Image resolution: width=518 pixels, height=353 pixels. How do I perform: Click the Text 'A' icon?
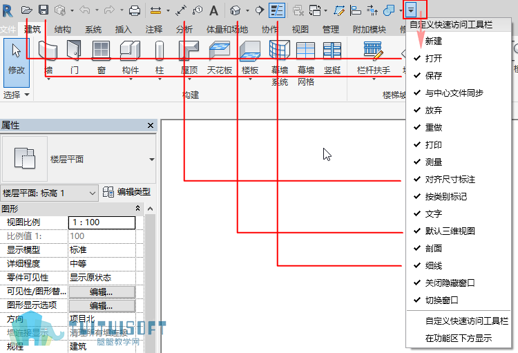point(213,10)
